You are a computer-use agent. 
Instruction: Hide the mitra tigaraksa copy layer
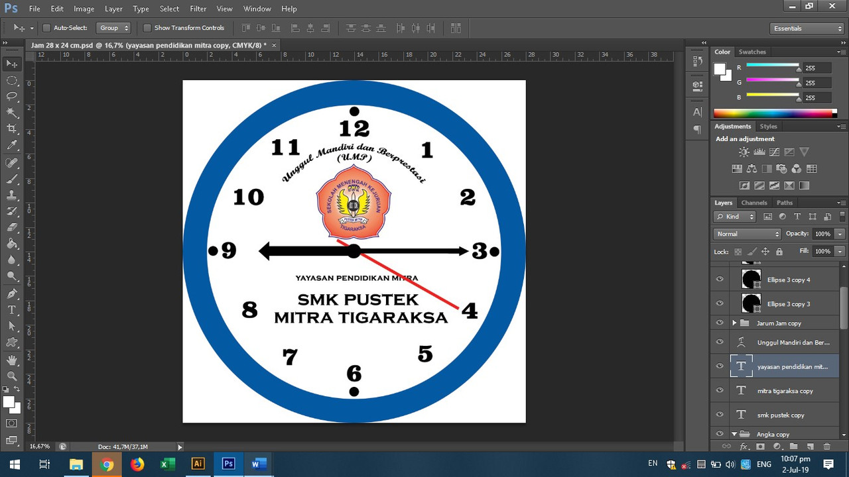(720, 390)
